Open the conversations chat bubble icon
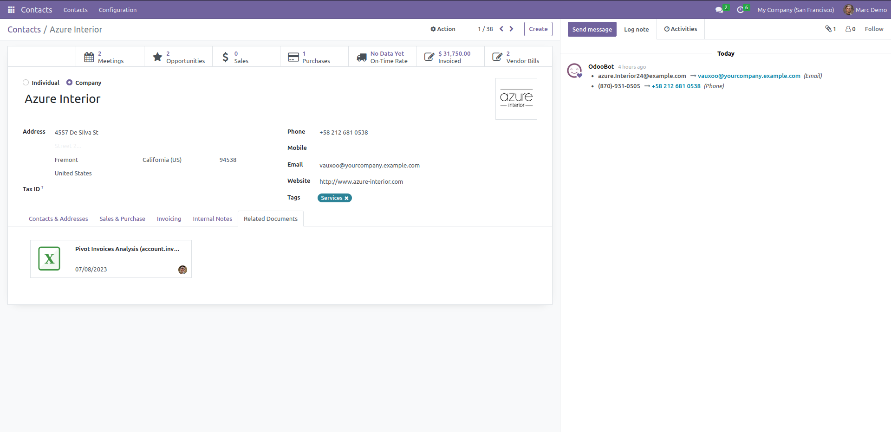This screenshot has height=432, width=891. click(x=719, y=10)
